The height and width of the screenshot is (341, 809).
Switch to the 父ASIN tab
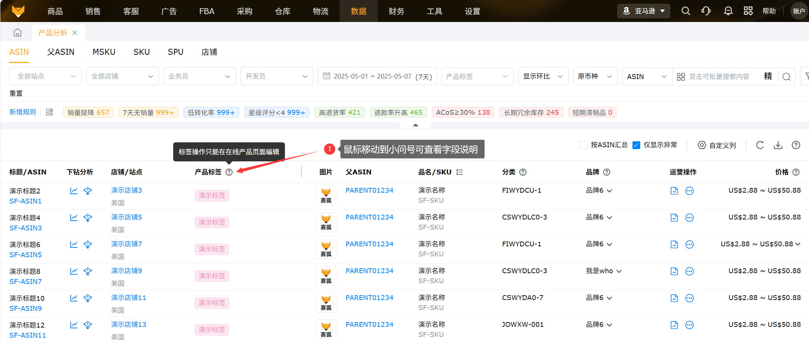click(61, 52)
